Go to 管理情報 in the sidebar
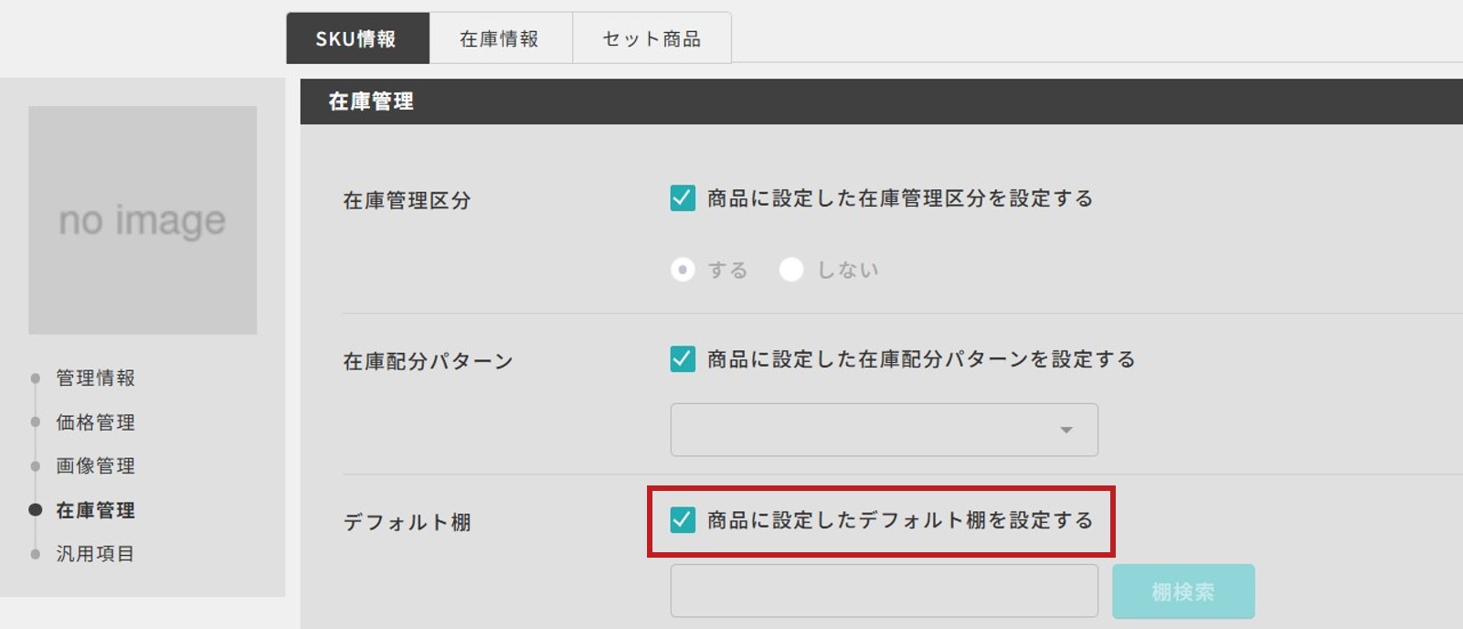 click(x=95, y=378)
